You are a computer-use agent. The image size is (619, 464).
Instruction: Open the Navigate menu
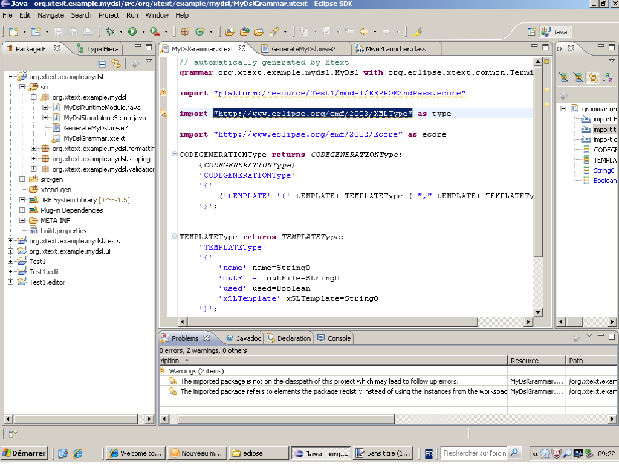point(51,15)
